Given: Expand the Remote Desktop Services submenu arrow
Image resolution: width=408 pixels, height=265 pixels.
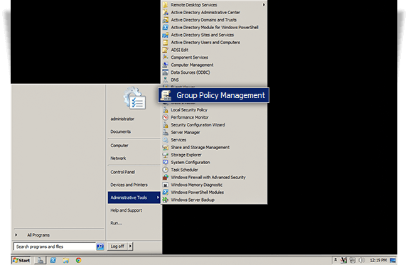Looking at the screenshot, I should 264,5.
